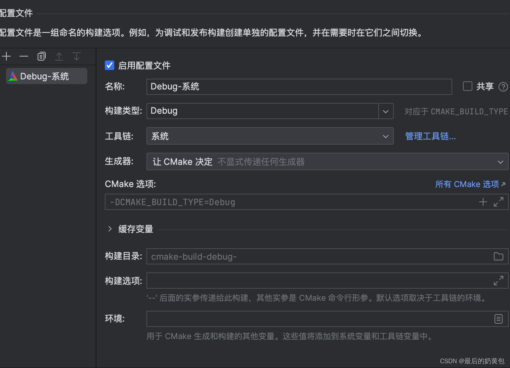
Task: Open the help icon next to 共享
Action: [x=503, y=86]
